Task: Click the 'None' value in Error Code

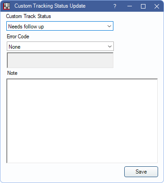Action: pyautogui.click(x=14, y=47)
